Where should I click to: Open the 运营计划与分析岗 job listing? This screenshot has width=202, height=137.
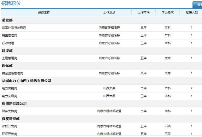coord(14,27)
